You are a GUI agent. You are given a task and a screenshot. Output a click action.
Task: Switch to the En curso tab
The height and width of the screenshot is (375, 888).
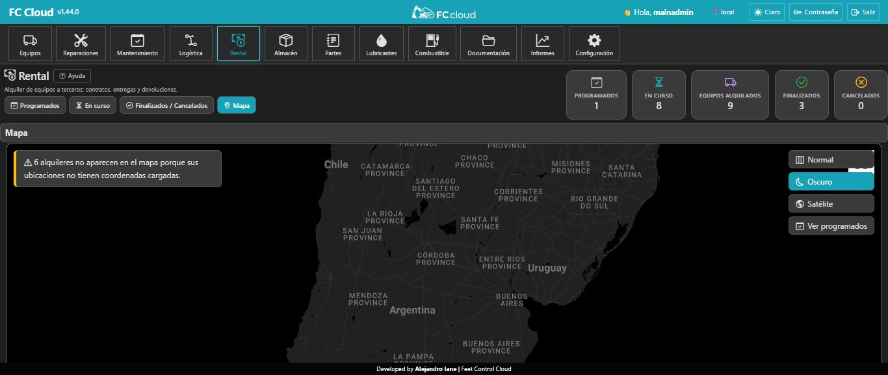click(92, 105)
